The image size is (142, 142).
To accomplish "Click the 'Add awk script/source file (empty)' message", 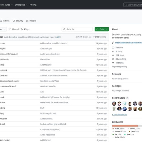I will point(55,97).
